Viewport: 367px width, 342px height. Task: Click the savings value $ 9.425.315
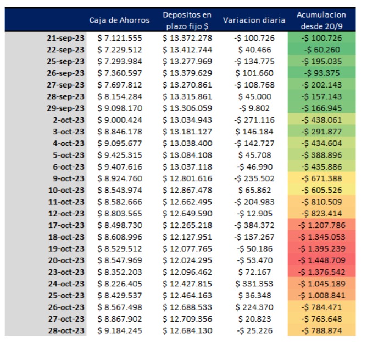(x=119, y=155)
